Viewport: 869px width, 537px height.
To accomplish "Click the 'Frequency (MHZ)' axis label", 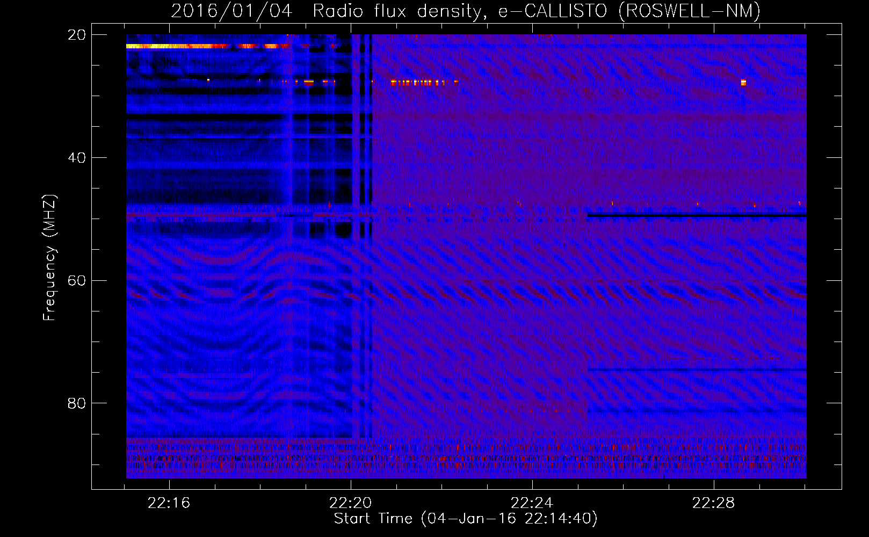I will [49, 258].
